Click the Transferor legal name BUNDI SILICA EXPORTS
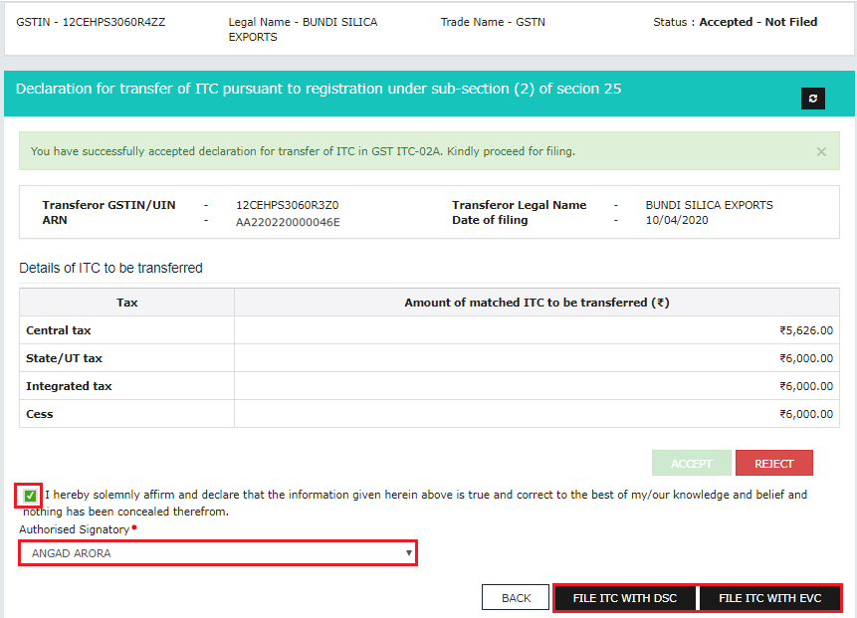This screenshot has height=618, width=857. [709, 205]
